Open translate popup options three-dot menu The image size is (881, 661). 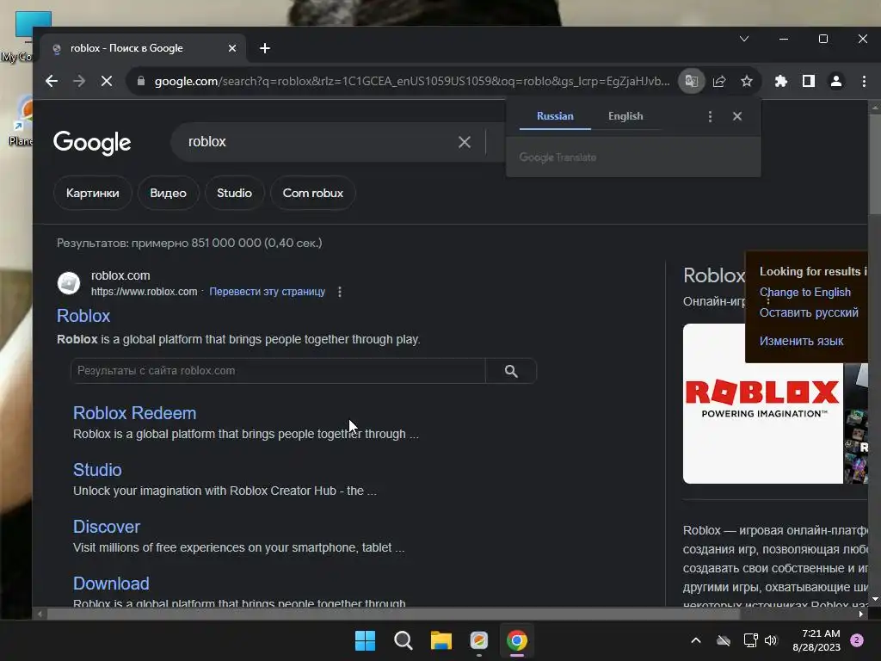710,116
